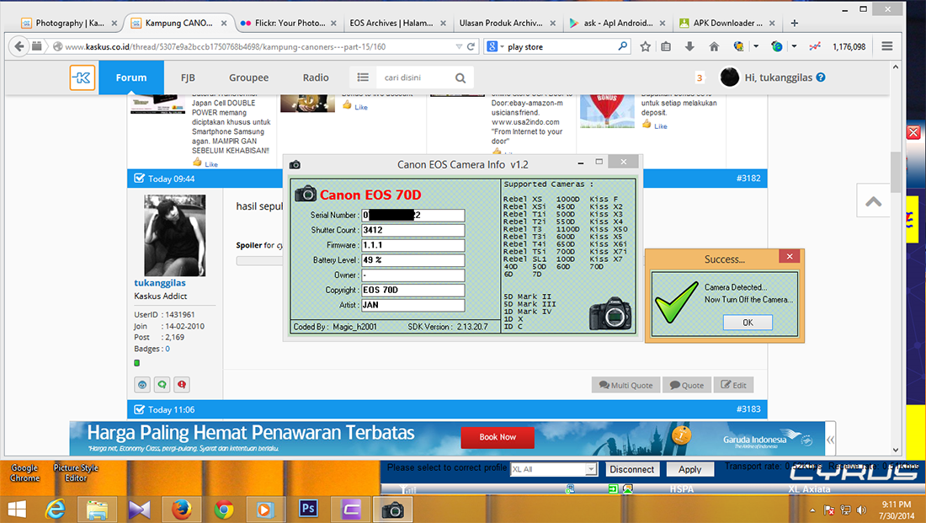Viewport: 926px width, 523px height.
Task: Click Book Now on Garuda banner
Action: point(498,437)
